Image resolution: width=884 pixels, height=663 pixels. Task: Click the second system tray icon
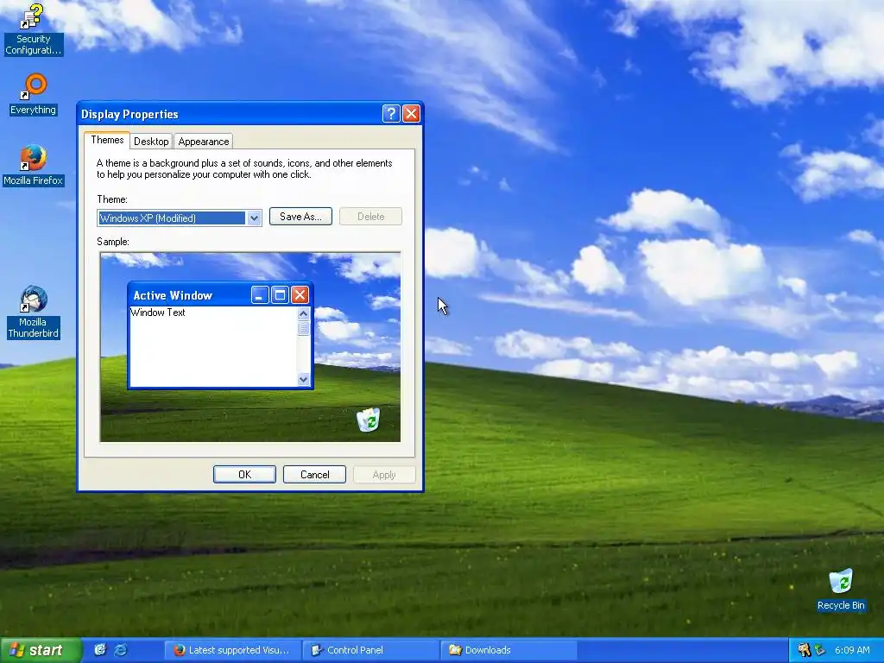point(820,650)
